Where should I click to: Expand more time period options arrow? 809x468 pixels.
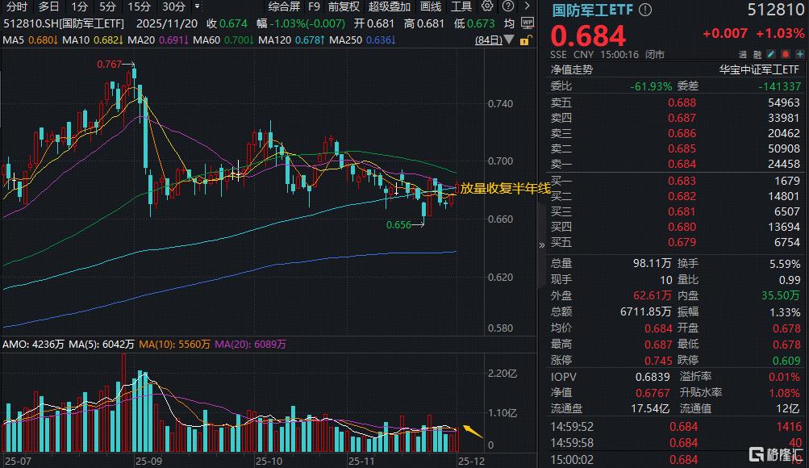pyautogui.click(x=197, y=6)
